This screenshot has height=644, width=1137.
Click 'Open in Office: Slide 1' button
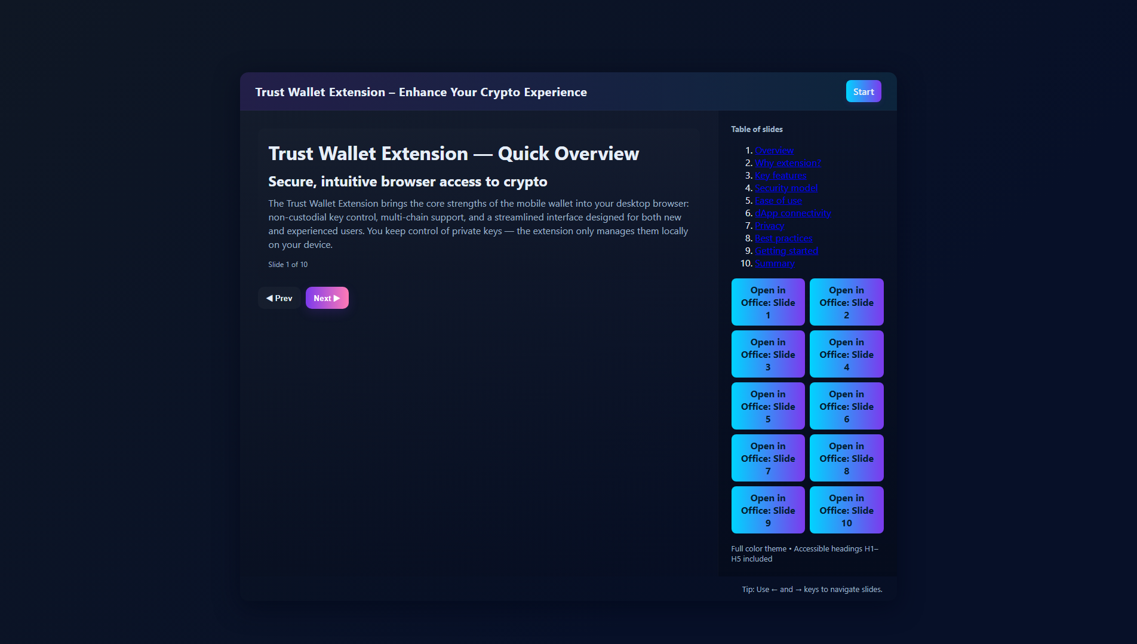(x=768, y=302)
